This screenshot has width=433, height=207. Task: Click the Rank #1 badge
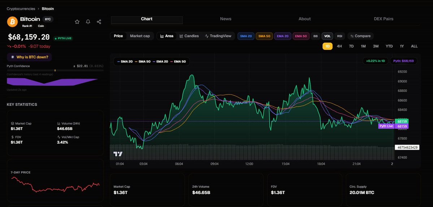27,26
